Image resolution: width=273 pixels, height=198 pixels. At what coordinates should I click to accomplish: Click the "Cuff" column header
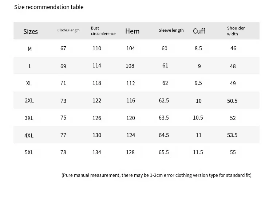[199, 31]
